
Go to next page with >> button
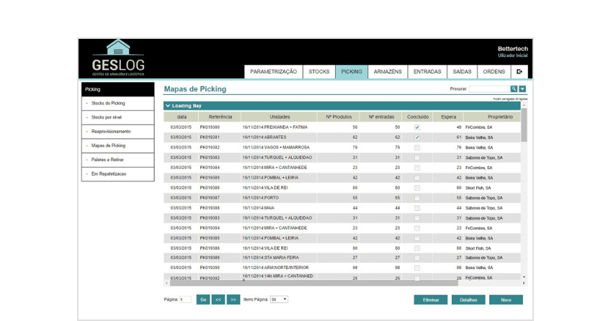click(233, 299)
